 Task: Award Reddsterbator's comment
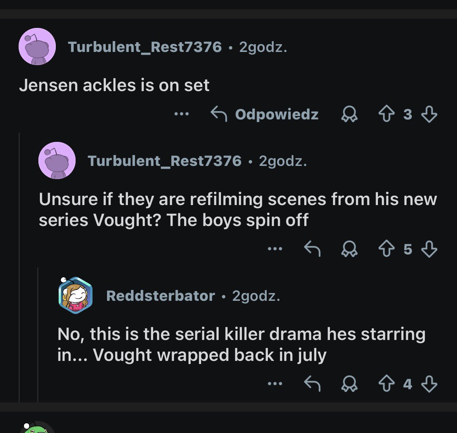(349, 383)
